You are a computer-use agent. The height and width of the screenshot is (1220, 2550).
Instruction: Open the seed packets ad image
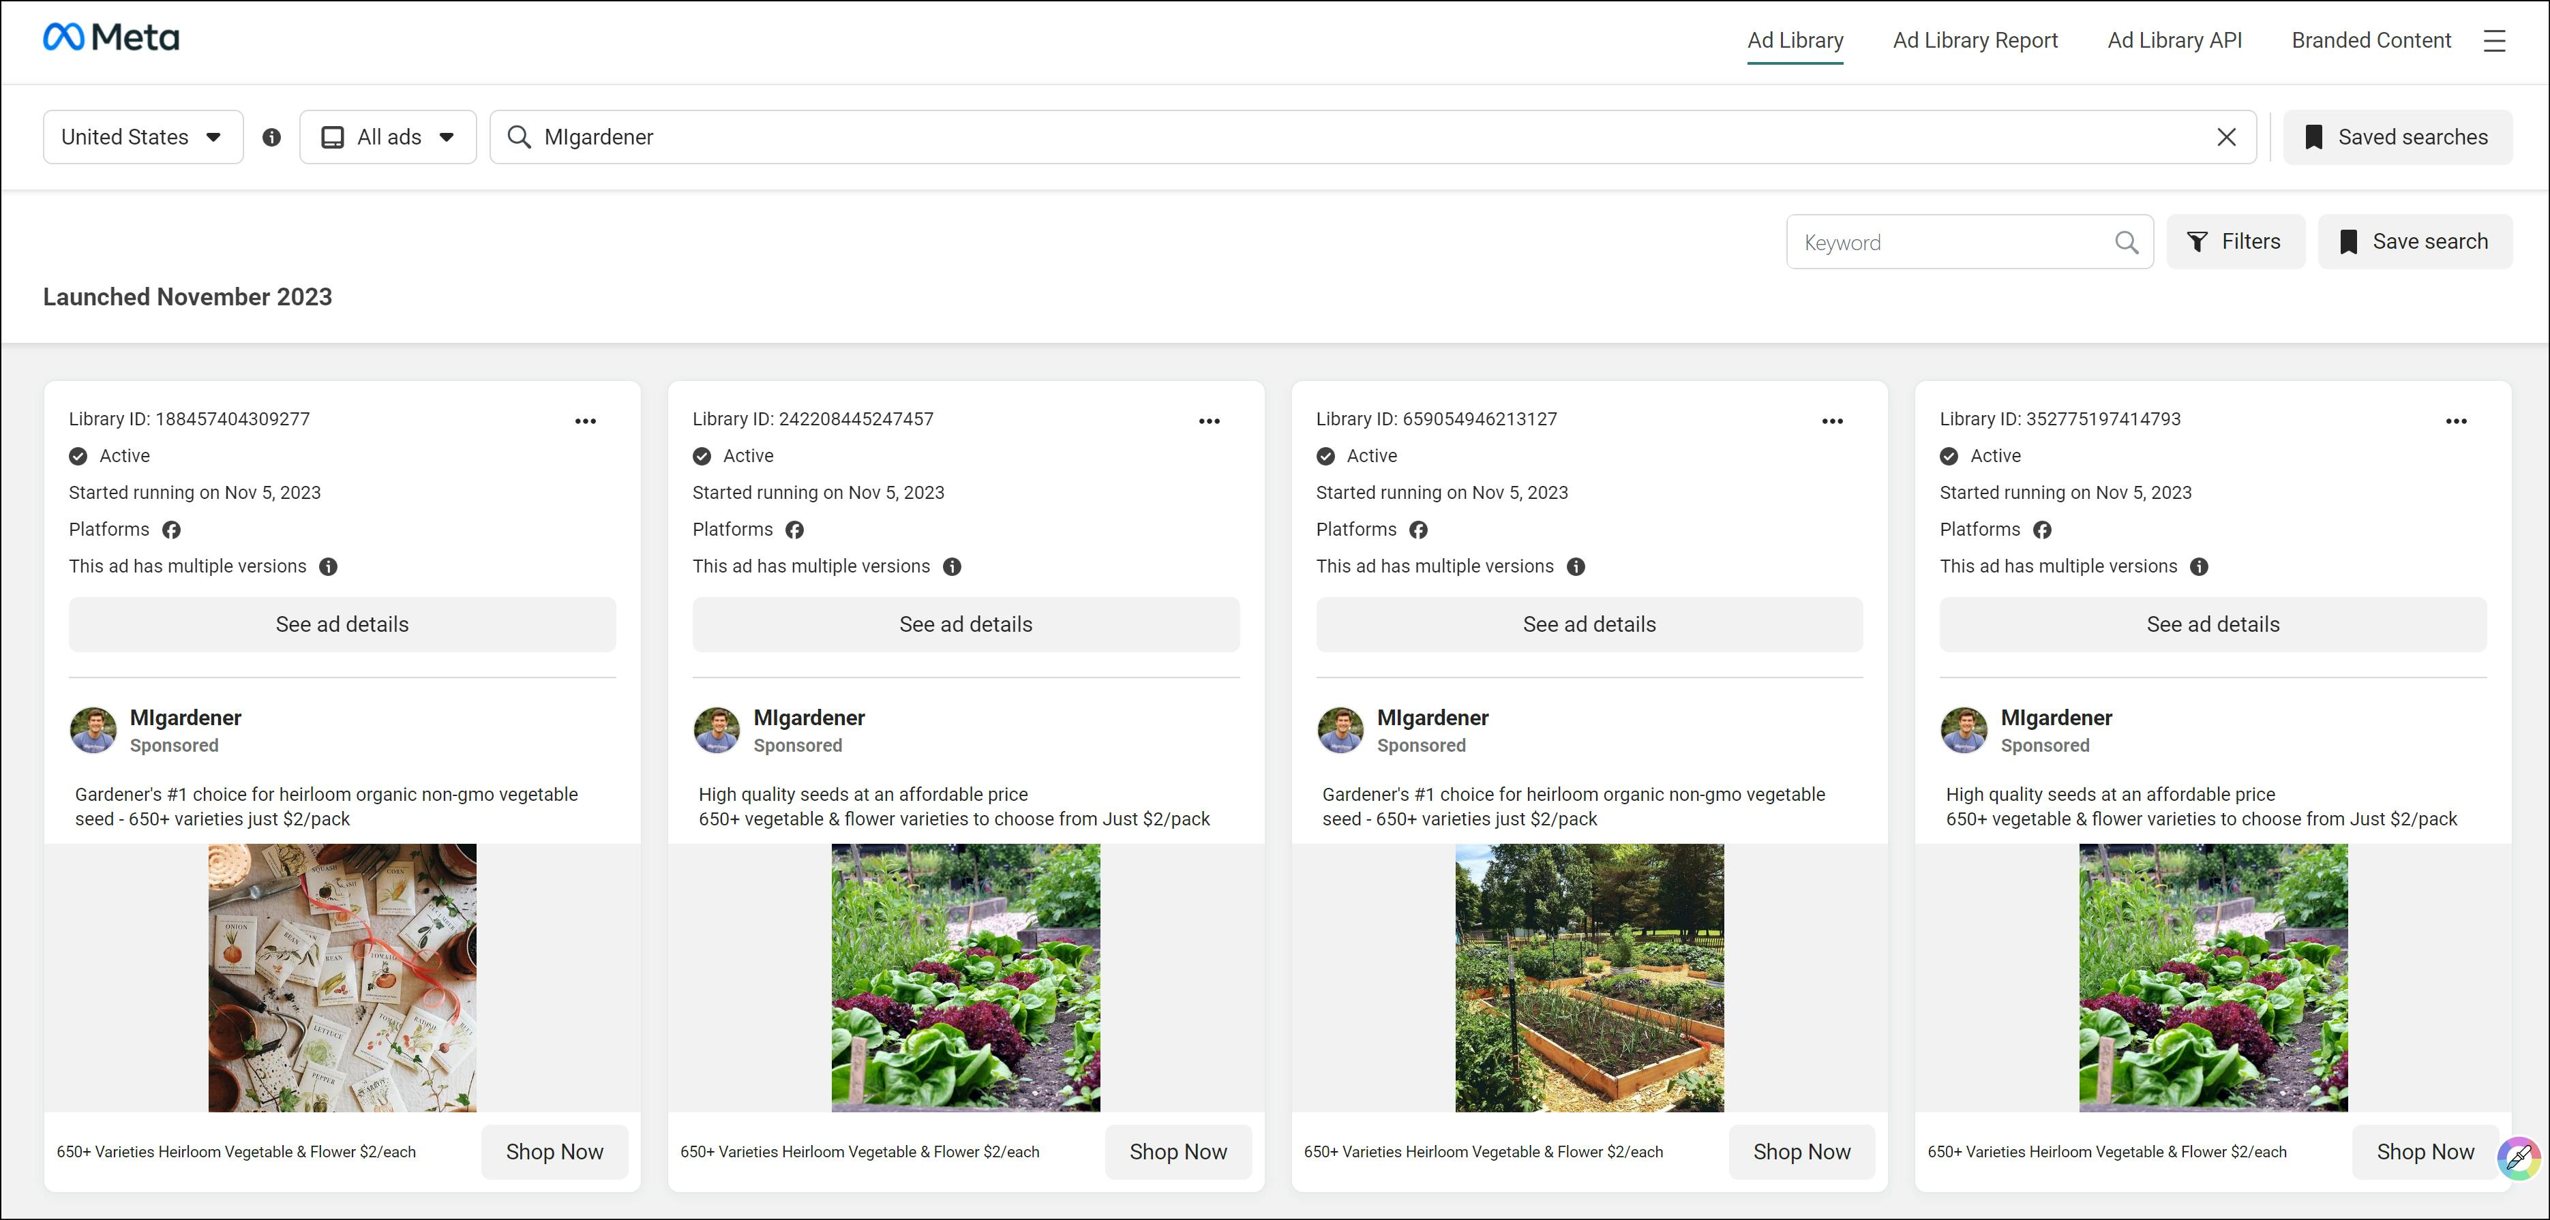pyautogui.click(x=342, y=977)
